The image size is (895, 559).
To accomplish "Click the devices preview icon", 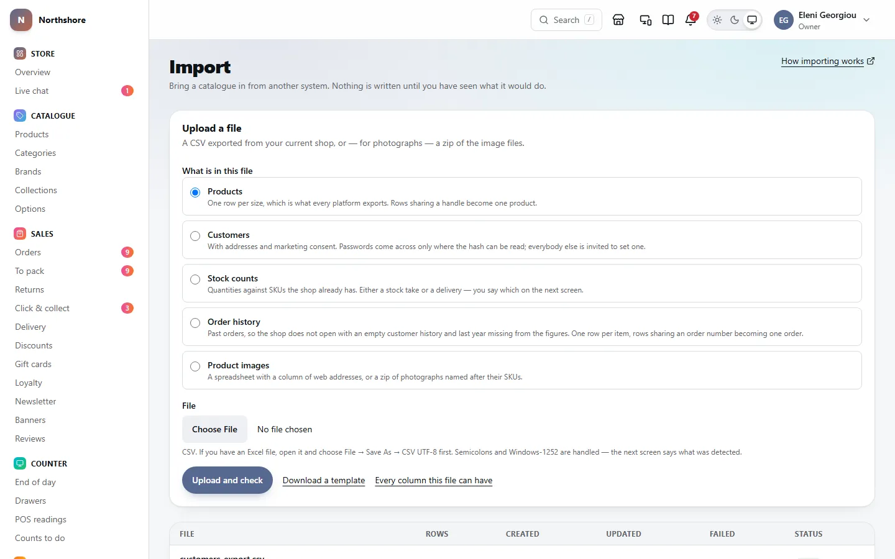I will [x=646, y=20].
